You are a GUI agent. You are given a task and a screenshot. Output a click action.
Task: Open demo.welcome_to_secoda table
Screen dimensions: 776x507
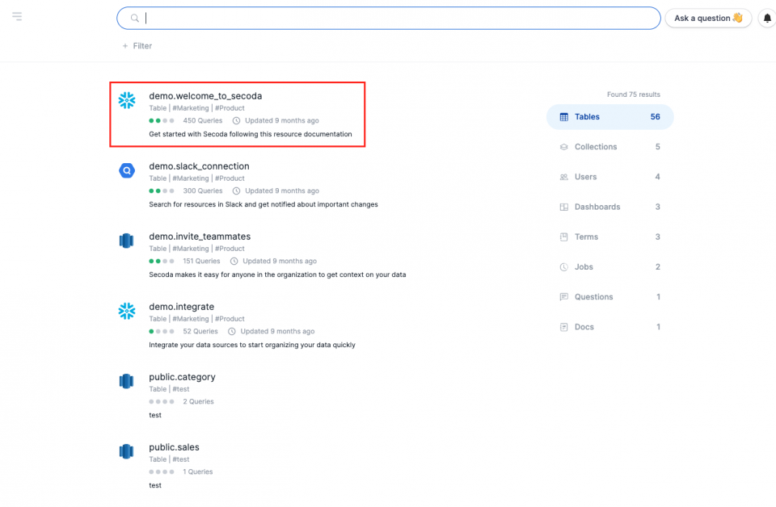(205, 96)
